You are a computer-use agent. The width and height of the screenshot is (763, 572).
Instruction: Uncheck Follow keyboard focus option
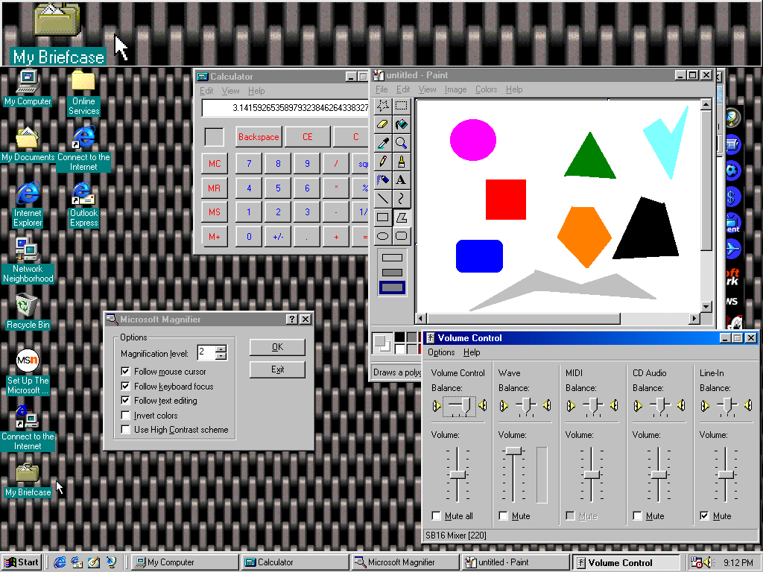(125, 387)
